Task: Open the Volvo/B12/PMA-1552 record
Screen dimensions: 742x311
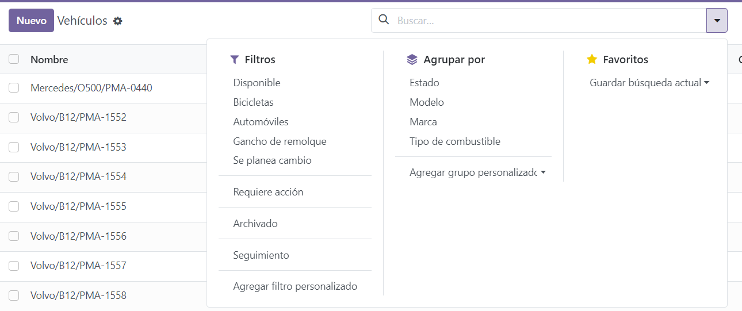Action: 78,117
